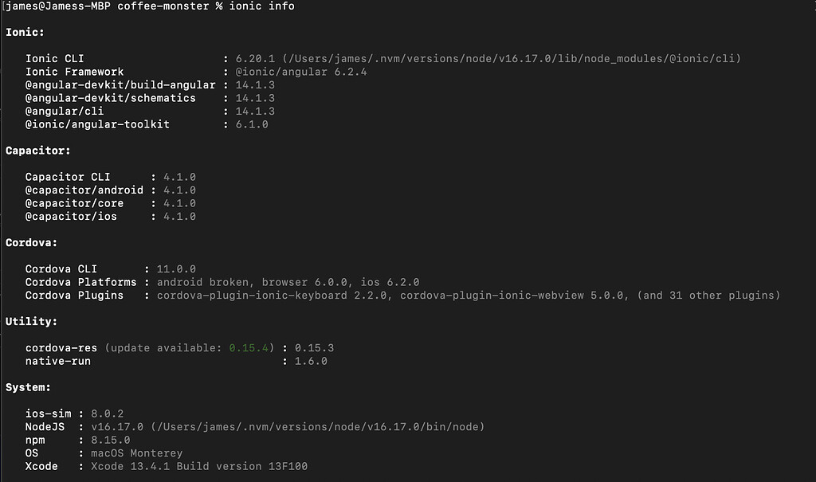The image size is (816, 482).
Task: Click the '(and 31 other plugins)' text
Action: tap(708, 296)
